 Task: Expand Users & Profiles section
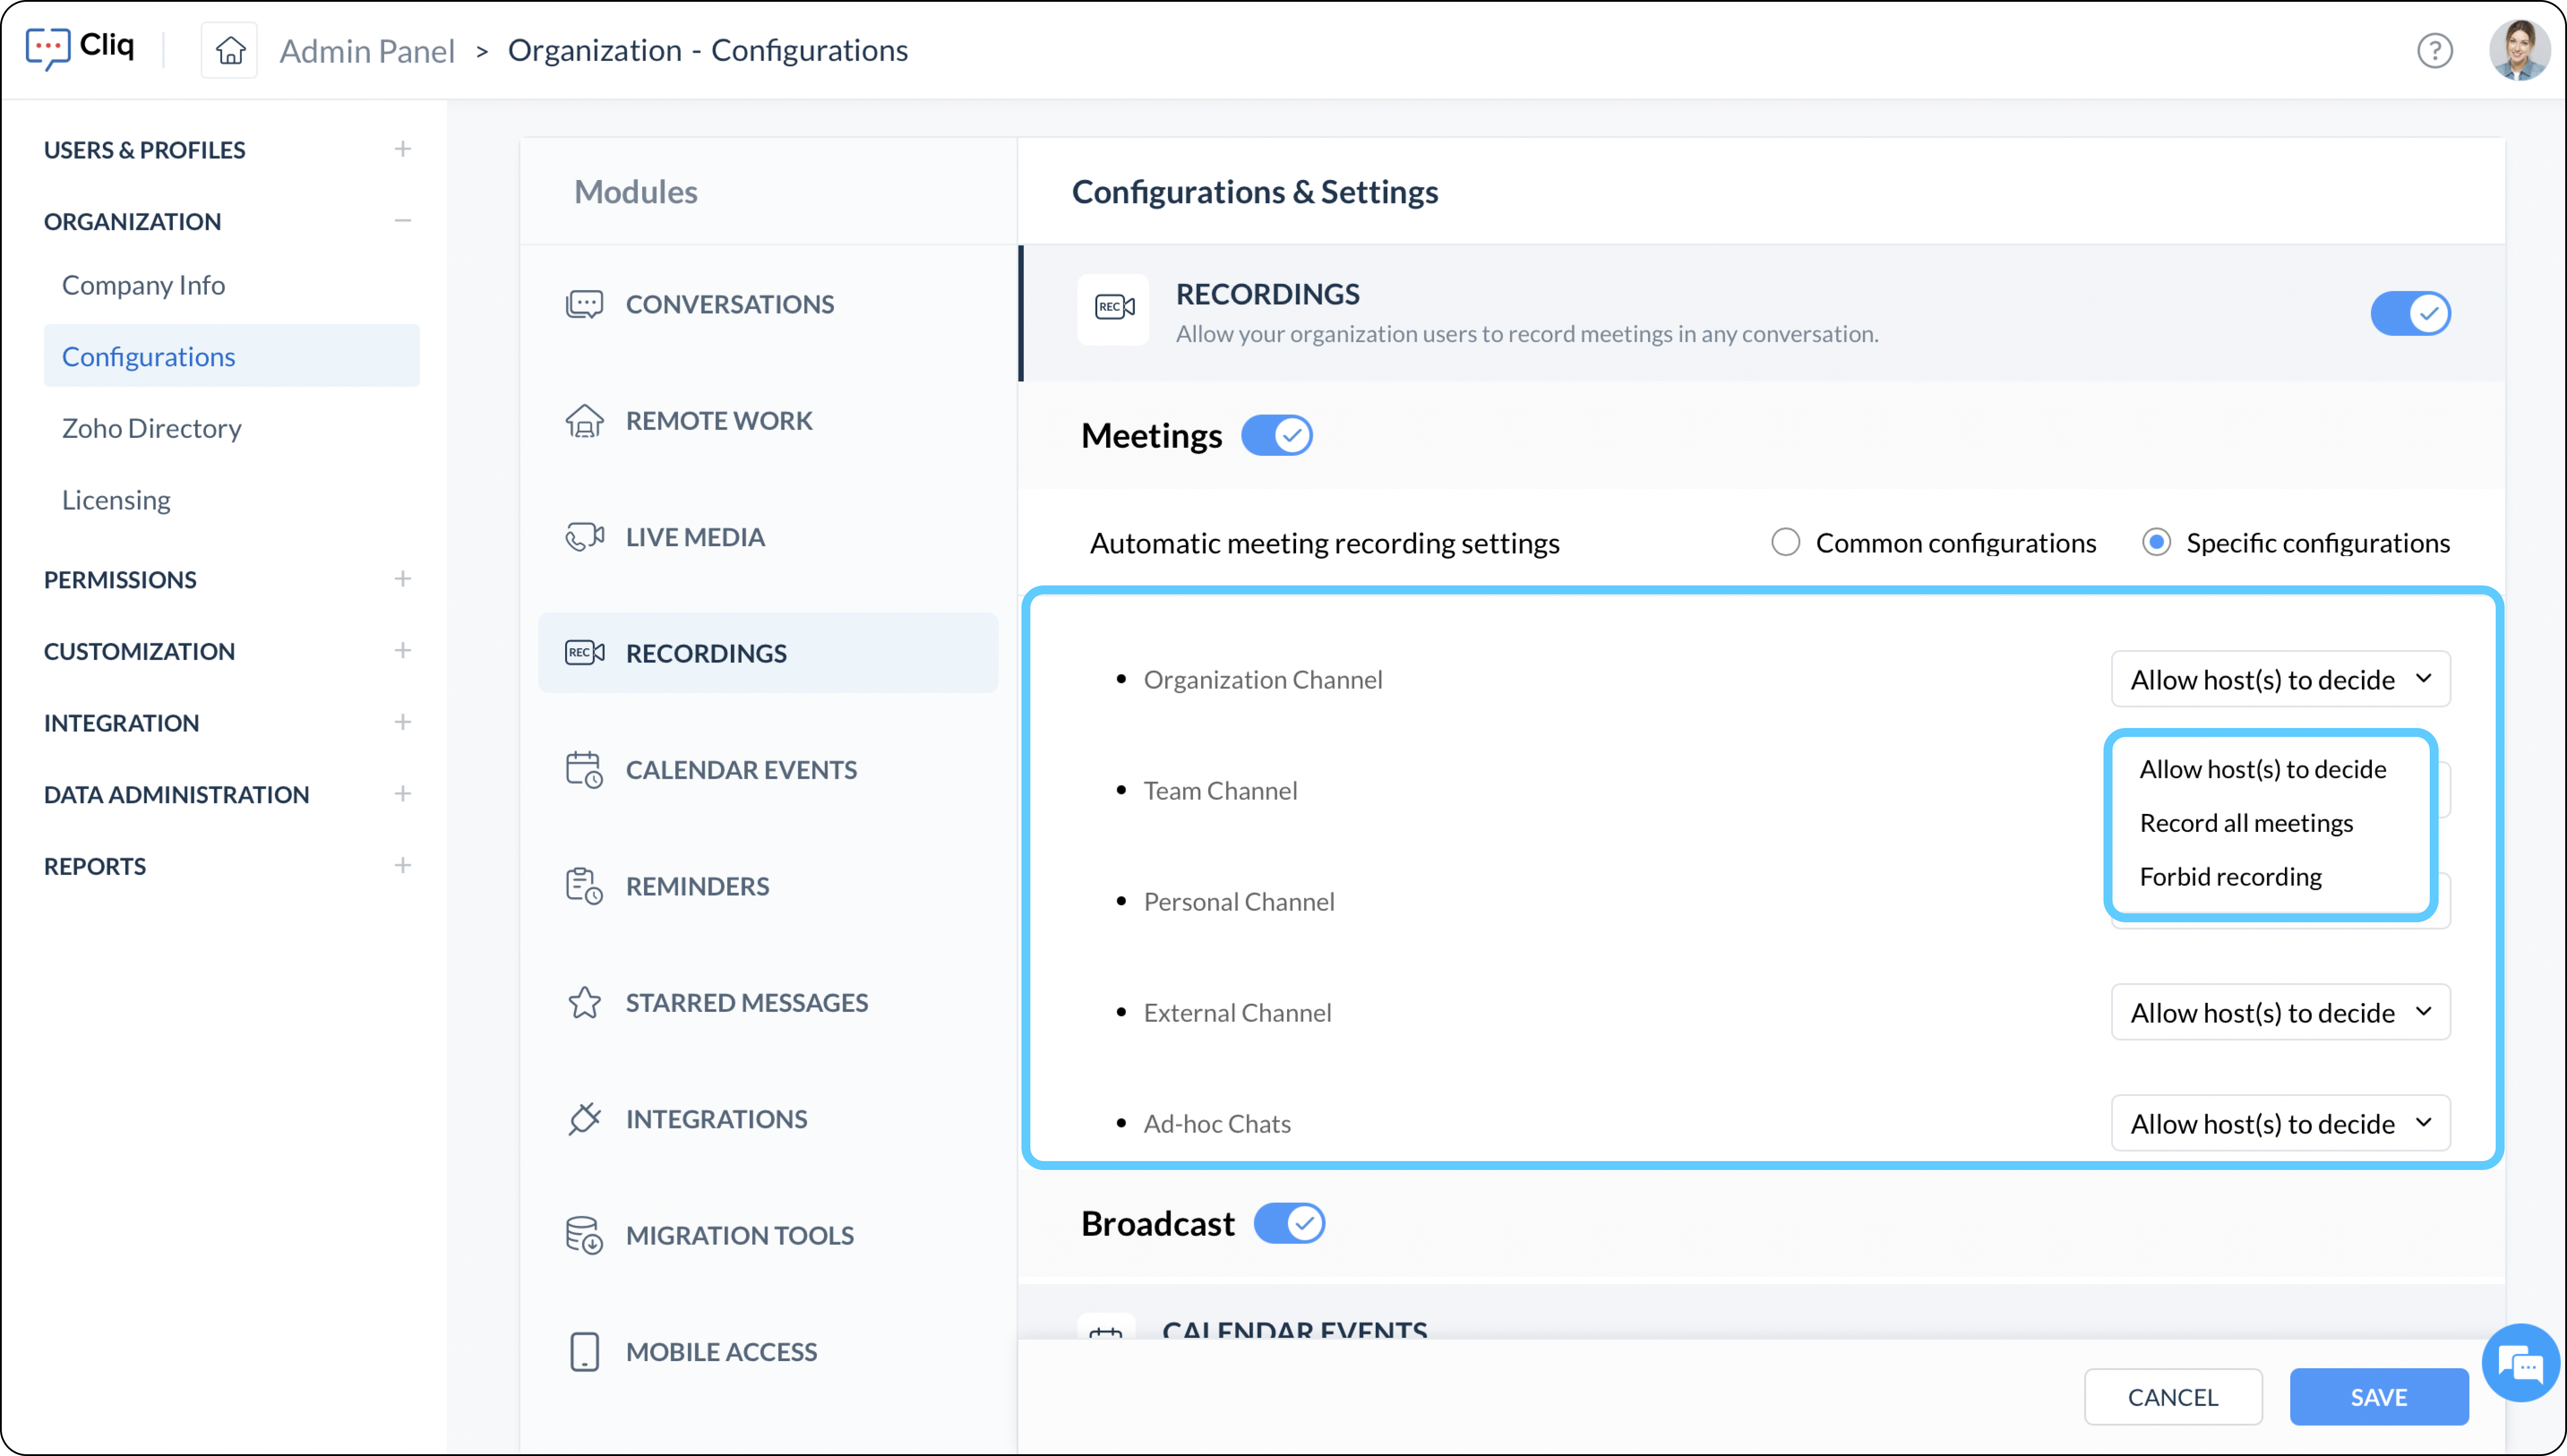pyautogui.click(x=402, y=149)
